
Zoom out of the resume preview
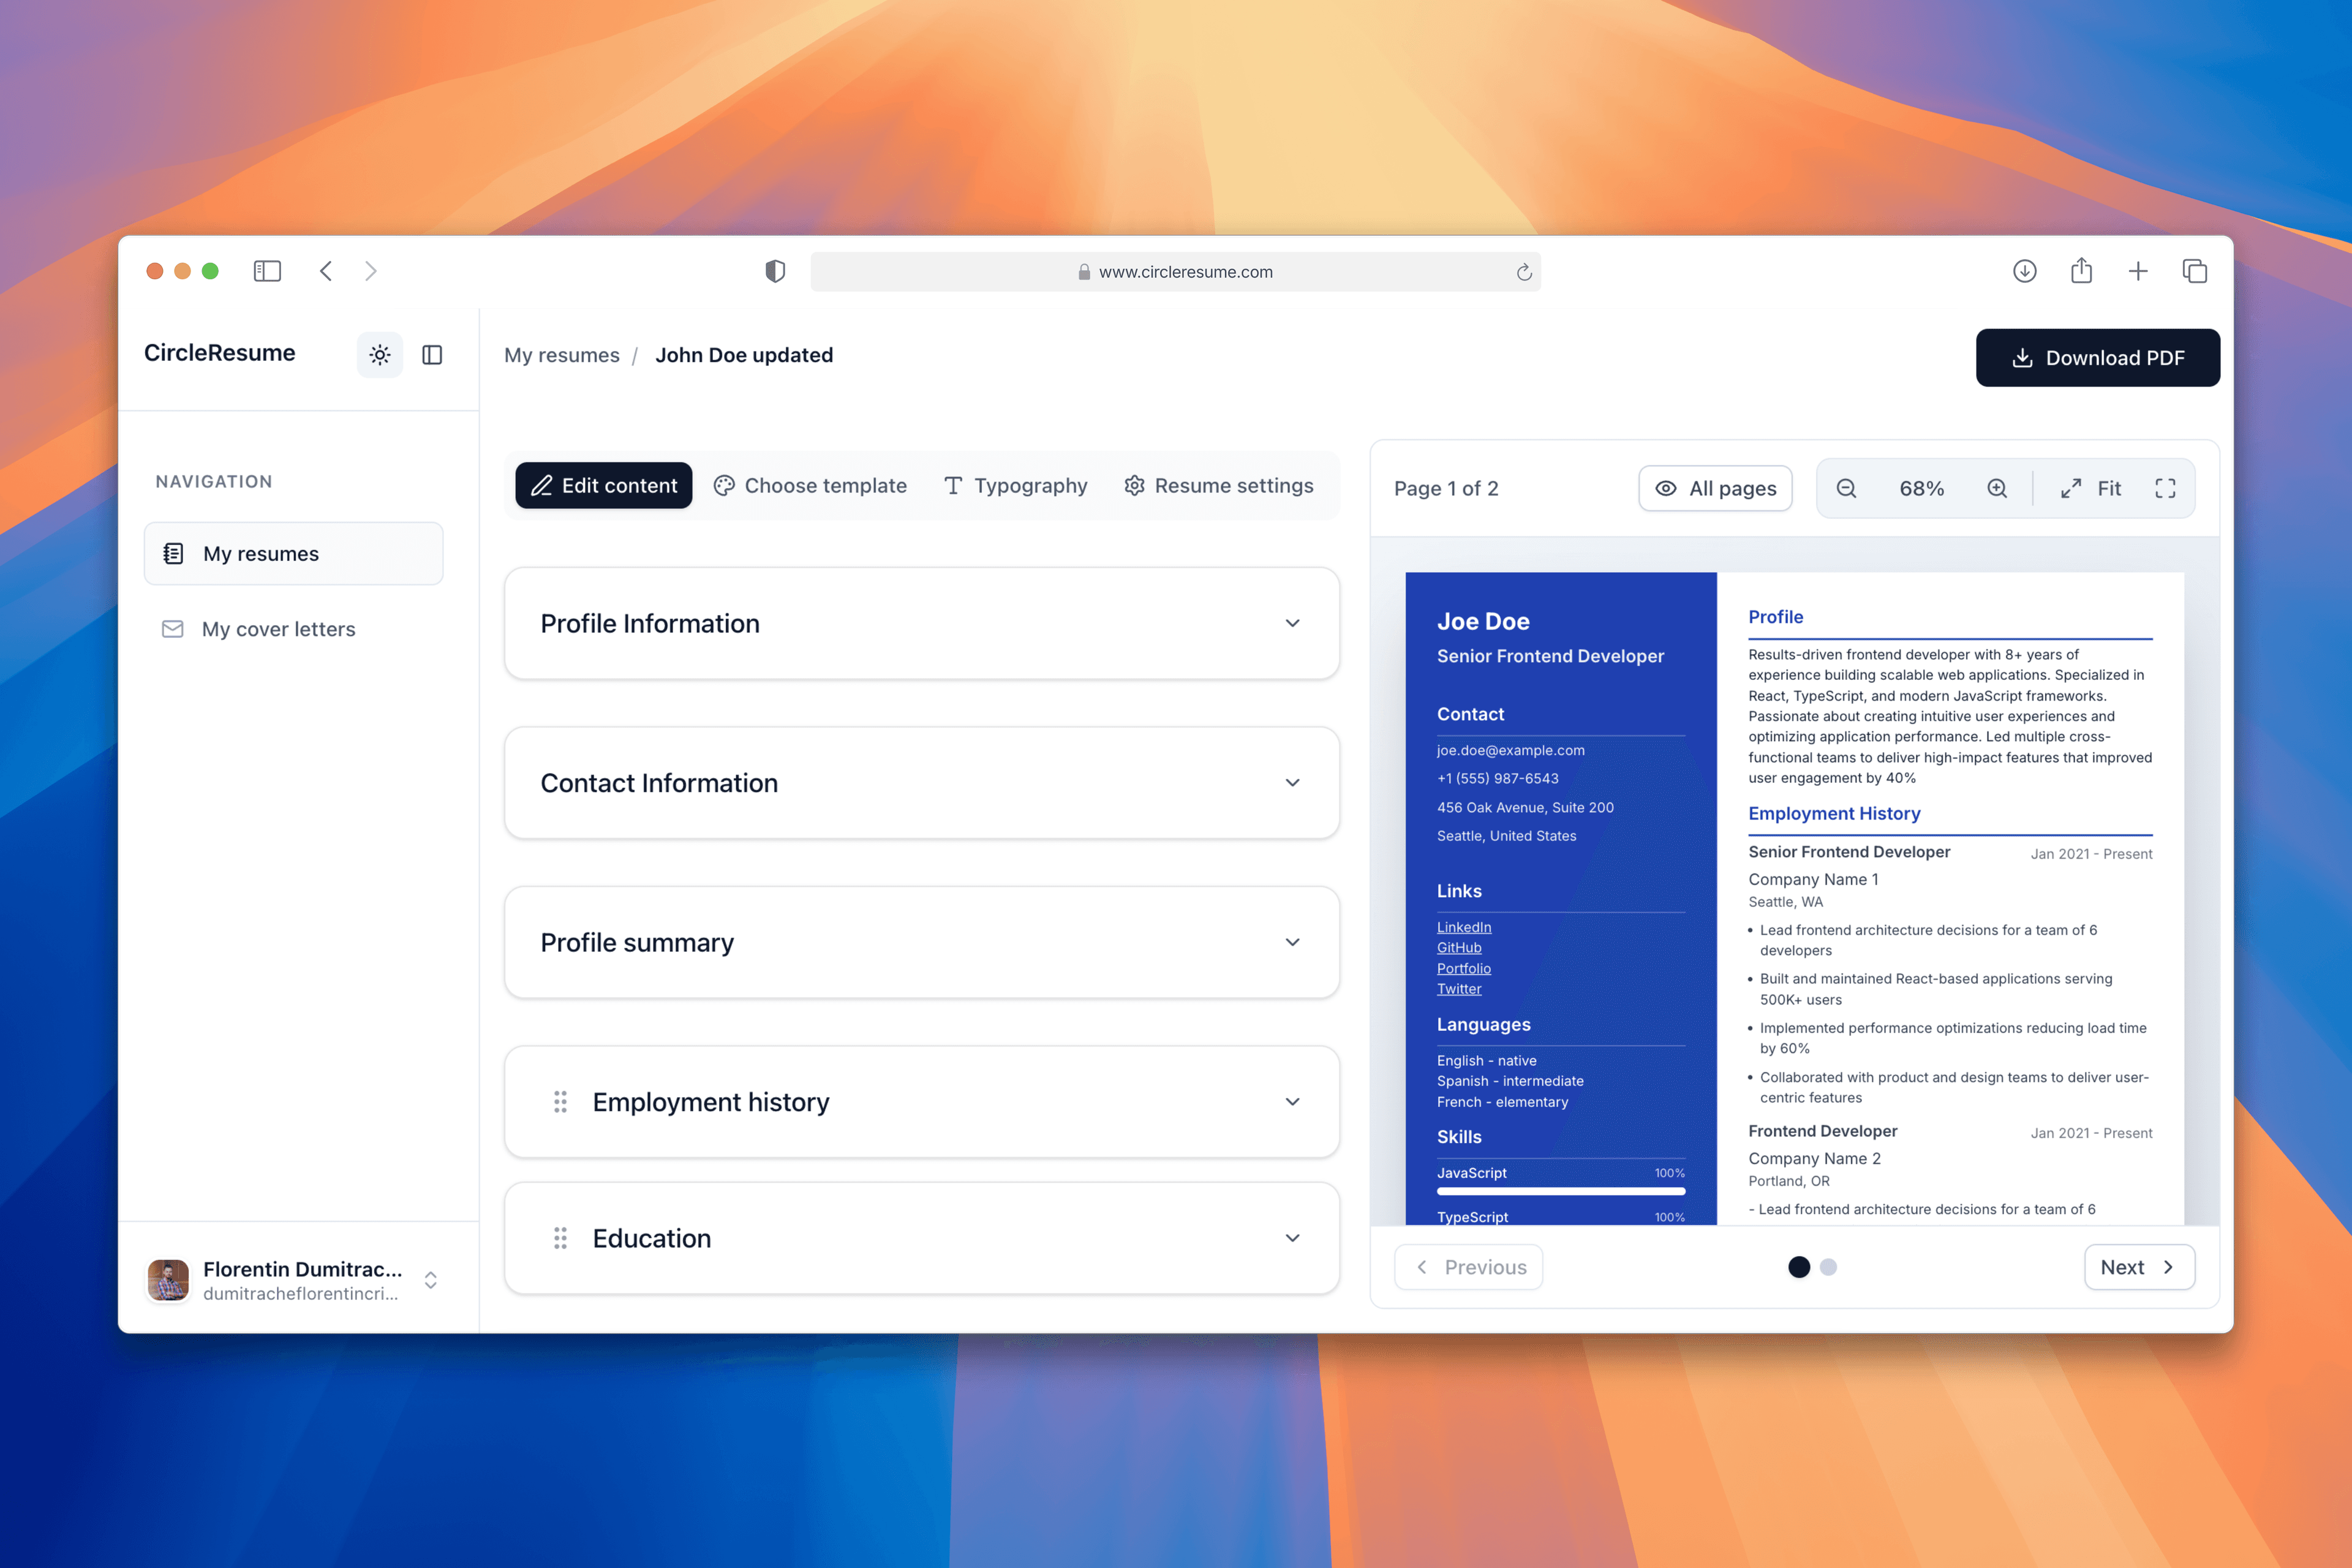tap(1846, 488)
